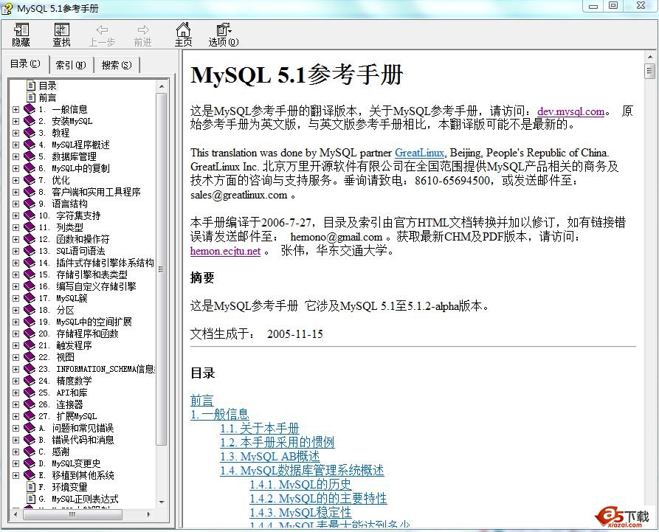
Task: Expand the API和库 tree node
Action: 15,393
